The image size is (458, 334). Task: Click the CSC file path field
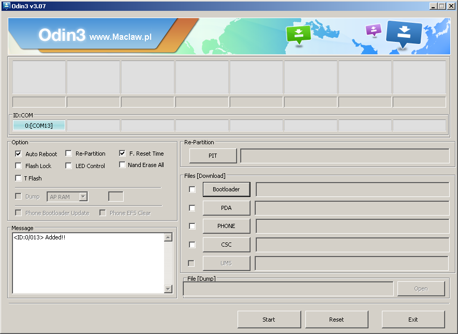pos(352,245)
